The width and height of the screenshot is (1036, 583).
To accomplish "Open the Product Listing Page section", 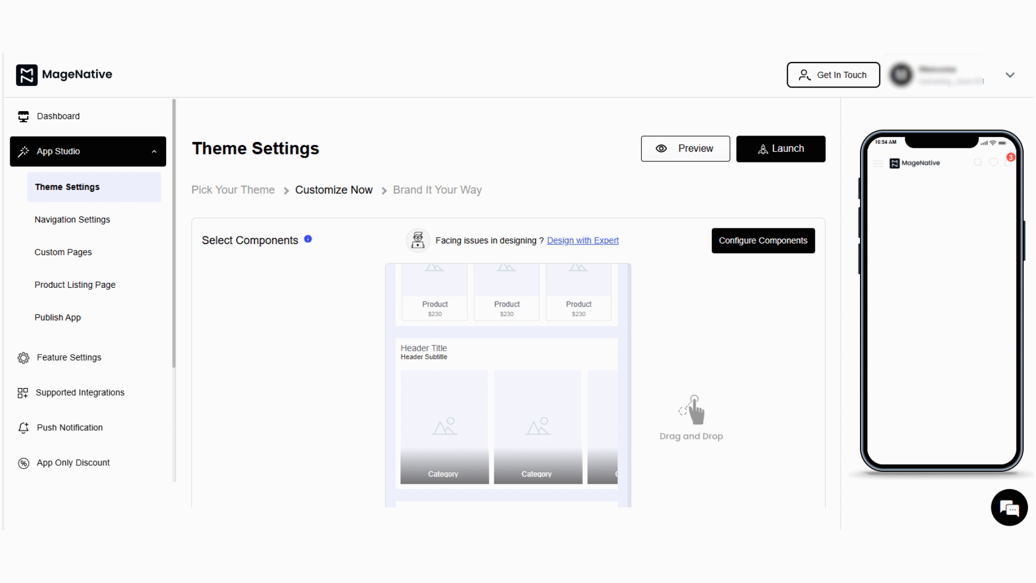I will [74, 284].
